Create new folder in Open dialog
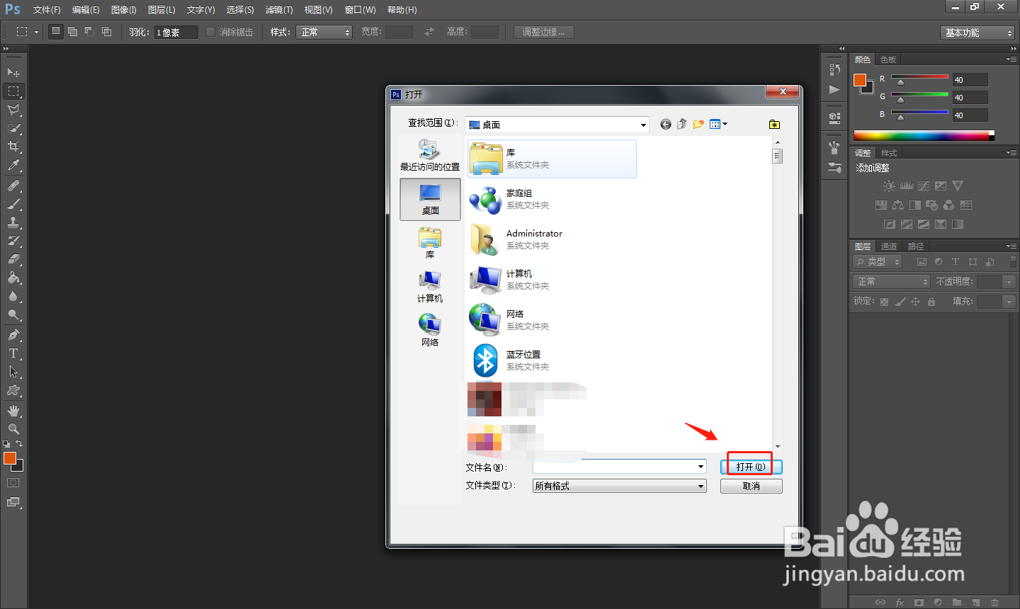Viewport: 1020px width, 609px height. [698, 125]
